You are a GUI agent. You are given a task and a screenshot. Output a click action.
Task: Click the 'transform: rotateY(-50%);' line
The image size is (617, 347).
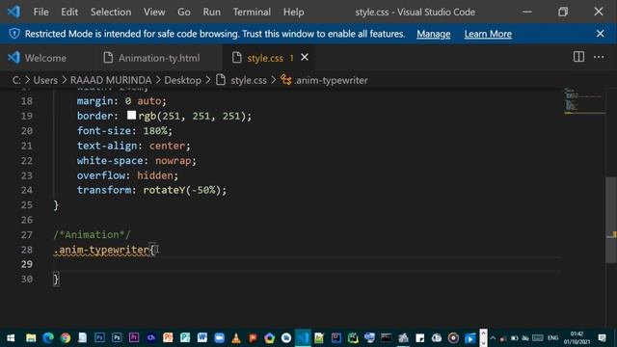[151, 190]
